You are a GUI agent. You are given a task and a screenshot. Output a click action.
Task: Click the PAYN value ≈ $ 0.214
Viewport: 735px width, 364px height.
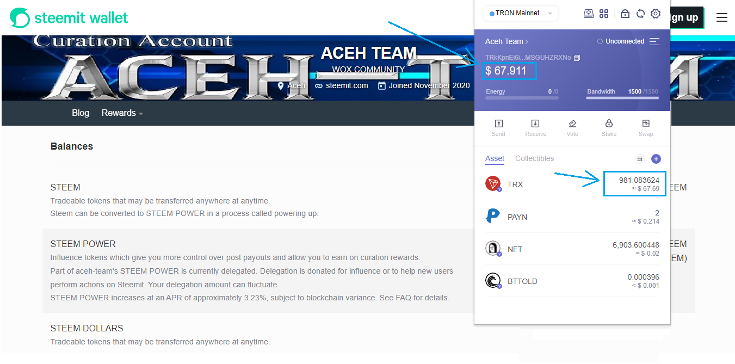click(645, 221)
